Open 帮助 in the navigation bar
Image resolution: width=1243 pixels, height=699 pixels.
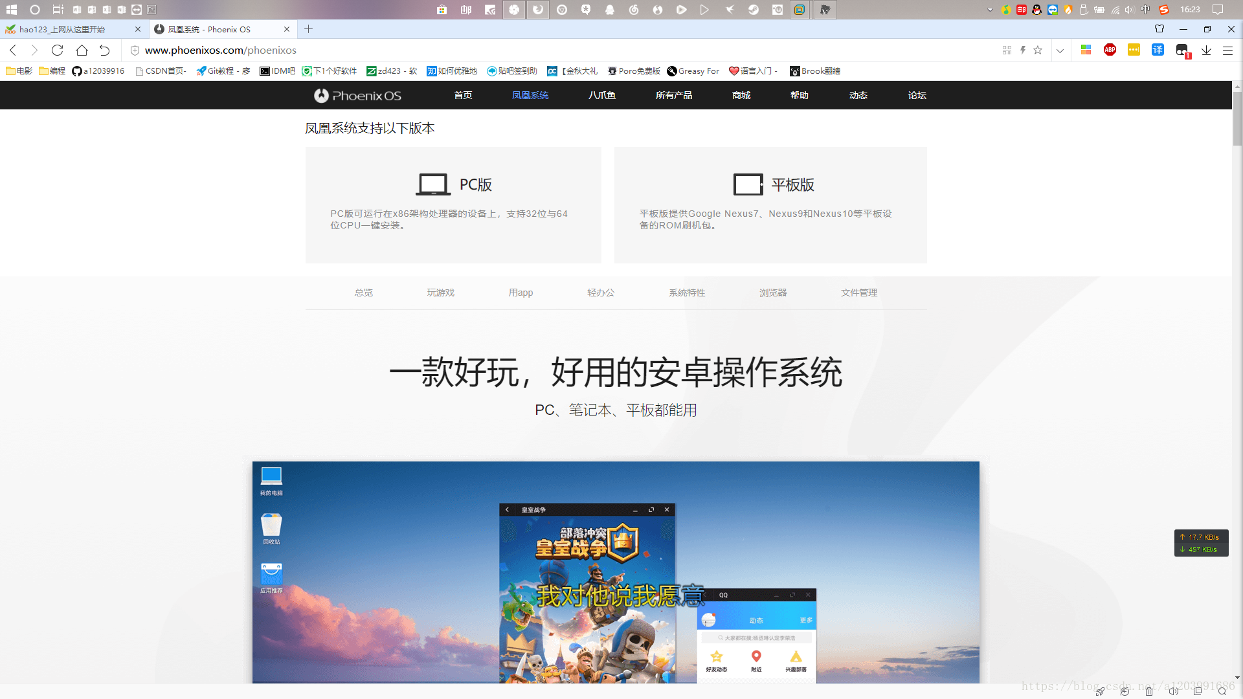(x=800, y=95)
